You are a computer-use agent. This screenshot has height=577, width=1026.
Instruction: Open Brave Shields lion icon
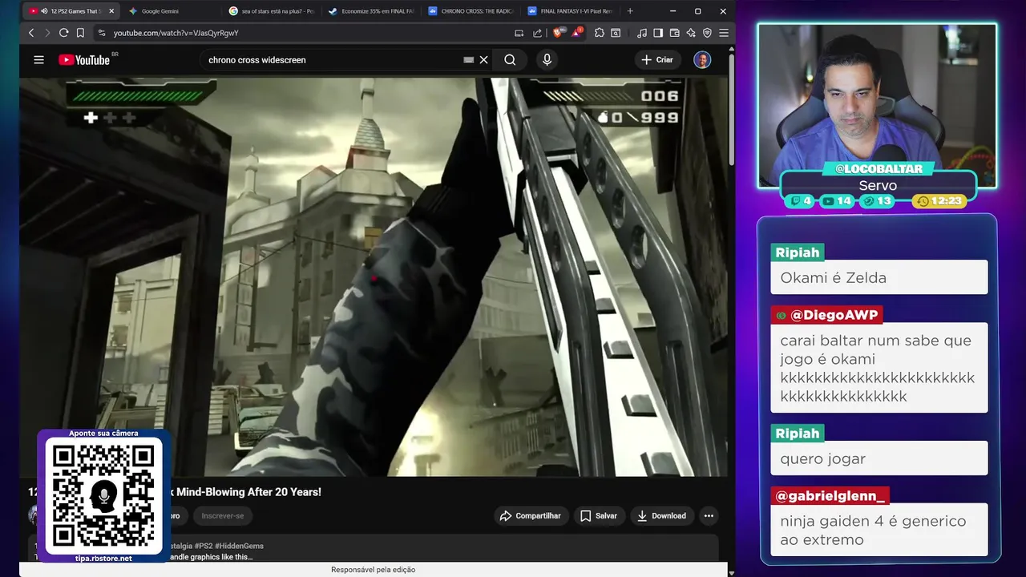[559, 33]
